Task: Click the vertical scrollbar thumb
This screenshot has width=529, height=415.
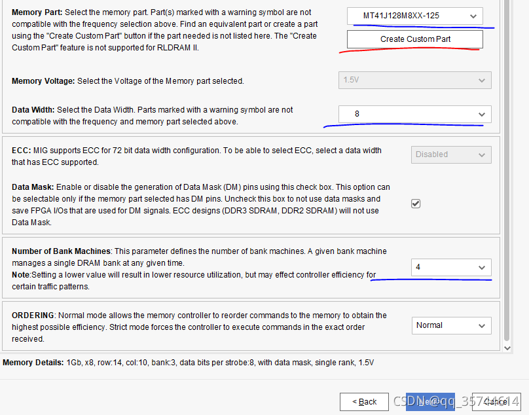Action: click(507, 170)
